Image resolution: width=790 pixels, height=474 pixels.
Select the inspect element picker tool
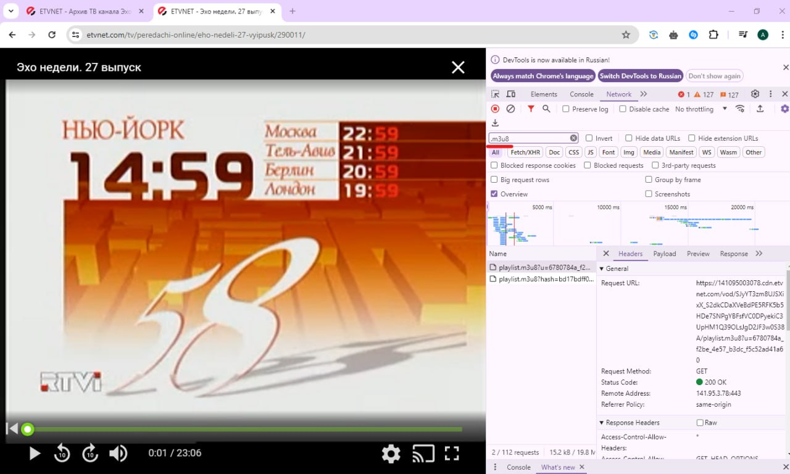pos(495,94)
